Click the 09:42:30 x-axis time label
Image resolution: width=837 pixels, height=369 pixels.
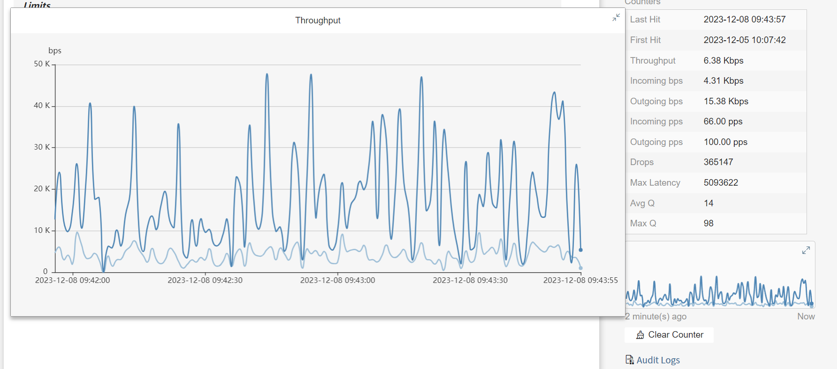coord(205,280)
